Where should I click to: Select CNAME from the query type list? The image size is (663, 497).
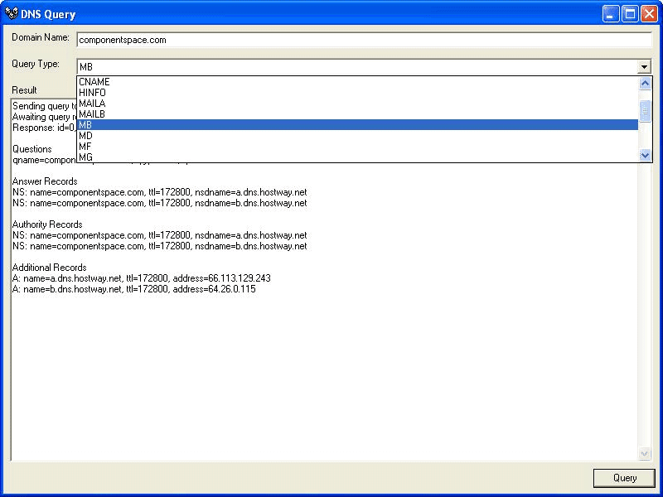(357, 82)
